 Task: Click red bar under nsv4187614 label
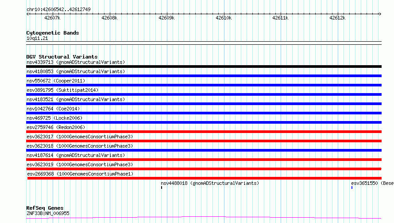[204, 160]
